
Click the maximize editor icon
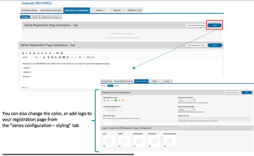(62, 53)
